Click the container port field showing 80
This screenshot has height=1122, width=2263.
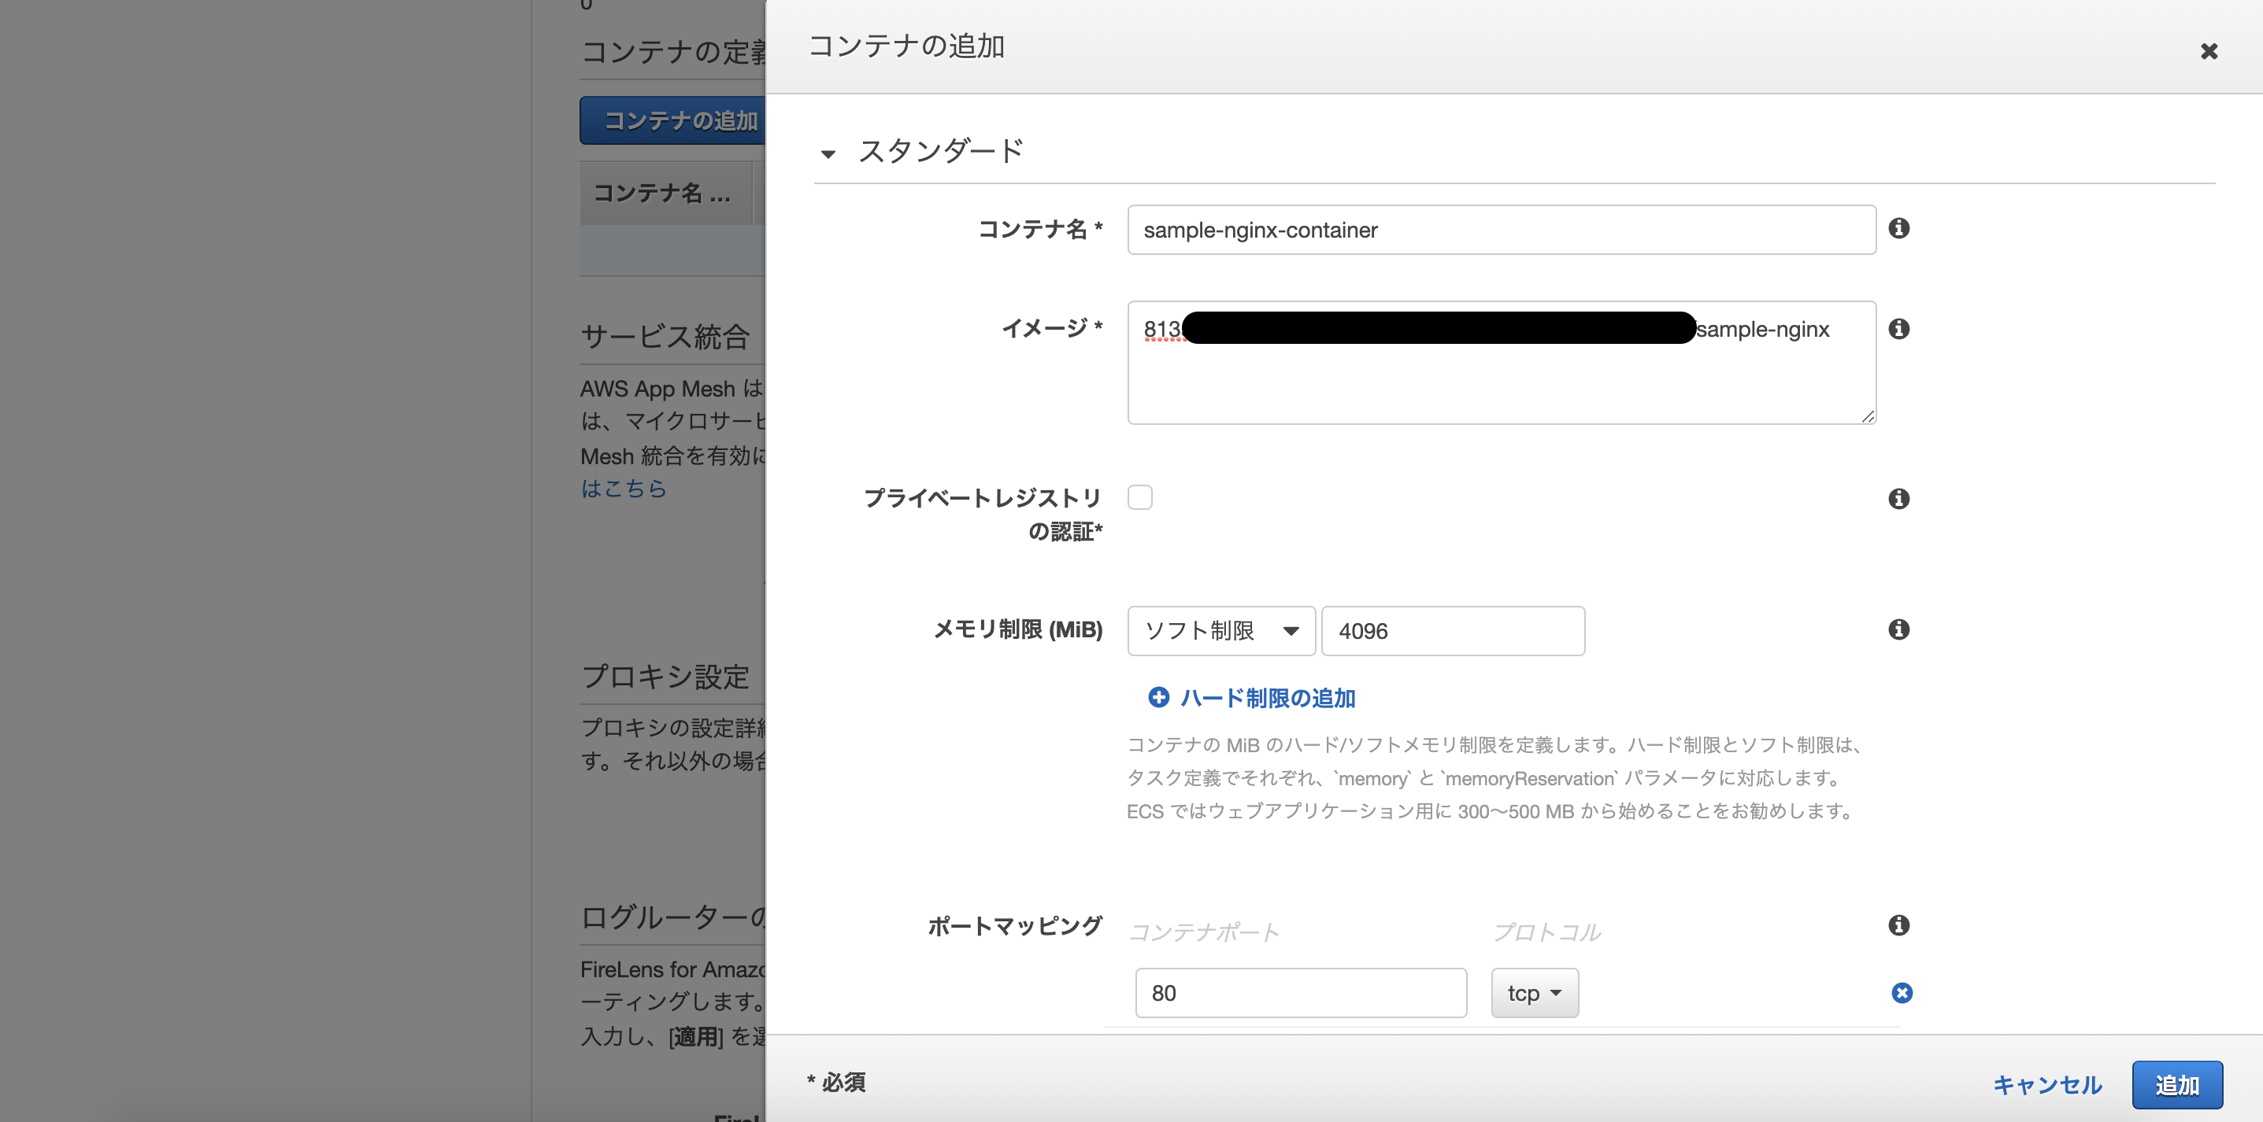click(x=1300, y=993)
